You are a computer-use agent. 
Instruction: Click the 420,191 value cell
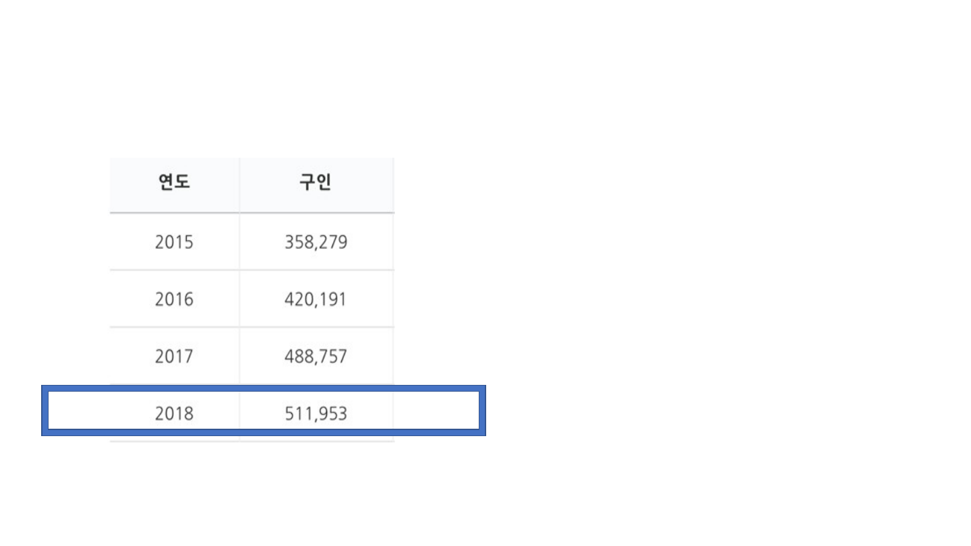point(316,299)
